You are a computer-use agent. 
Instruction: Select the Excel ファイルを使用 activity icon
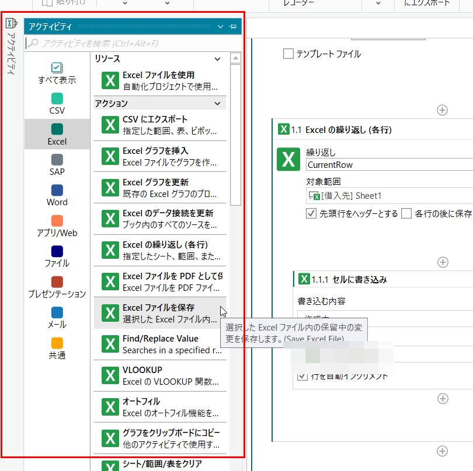click(110, 80)
